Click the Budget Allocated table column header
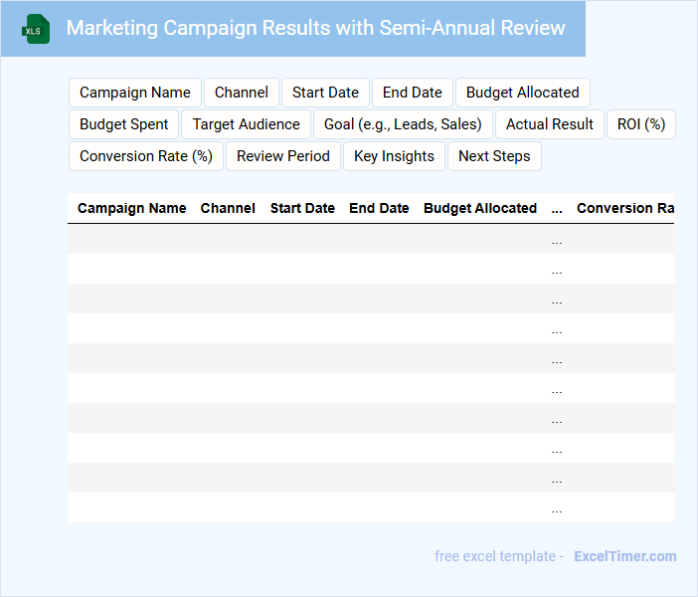 coord(480,208)
